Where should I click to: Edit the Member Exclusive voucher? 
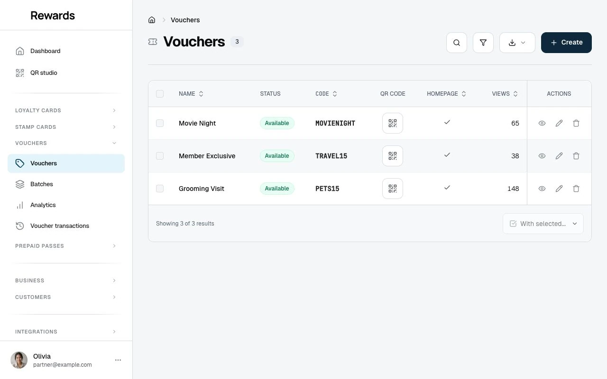click(x=559, y=156)
